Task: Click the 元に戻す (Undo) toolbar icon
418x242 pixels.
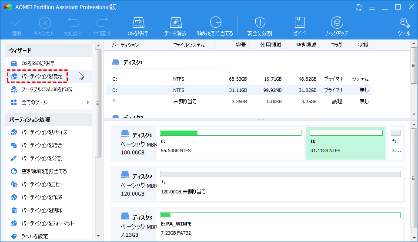Action: pyautogui.click(x=73, y=26)
